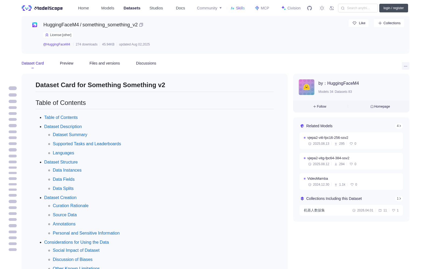Image resolution: width=431 pixels, height=269 pixels.
Task: Click the topmost outline marker in left rail
Action: (x=13, y=88)
